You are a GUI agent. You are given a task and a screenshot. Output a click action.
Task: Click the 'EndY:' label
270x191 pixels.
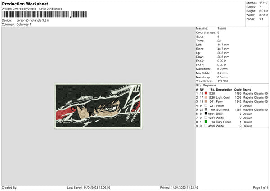(x=200, y=65)
